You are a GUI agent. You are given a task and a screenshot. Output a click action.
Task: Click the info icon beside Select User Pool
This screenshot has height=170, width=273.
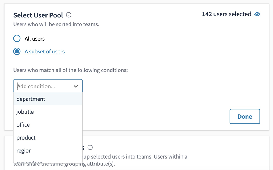tap(69, 15)
